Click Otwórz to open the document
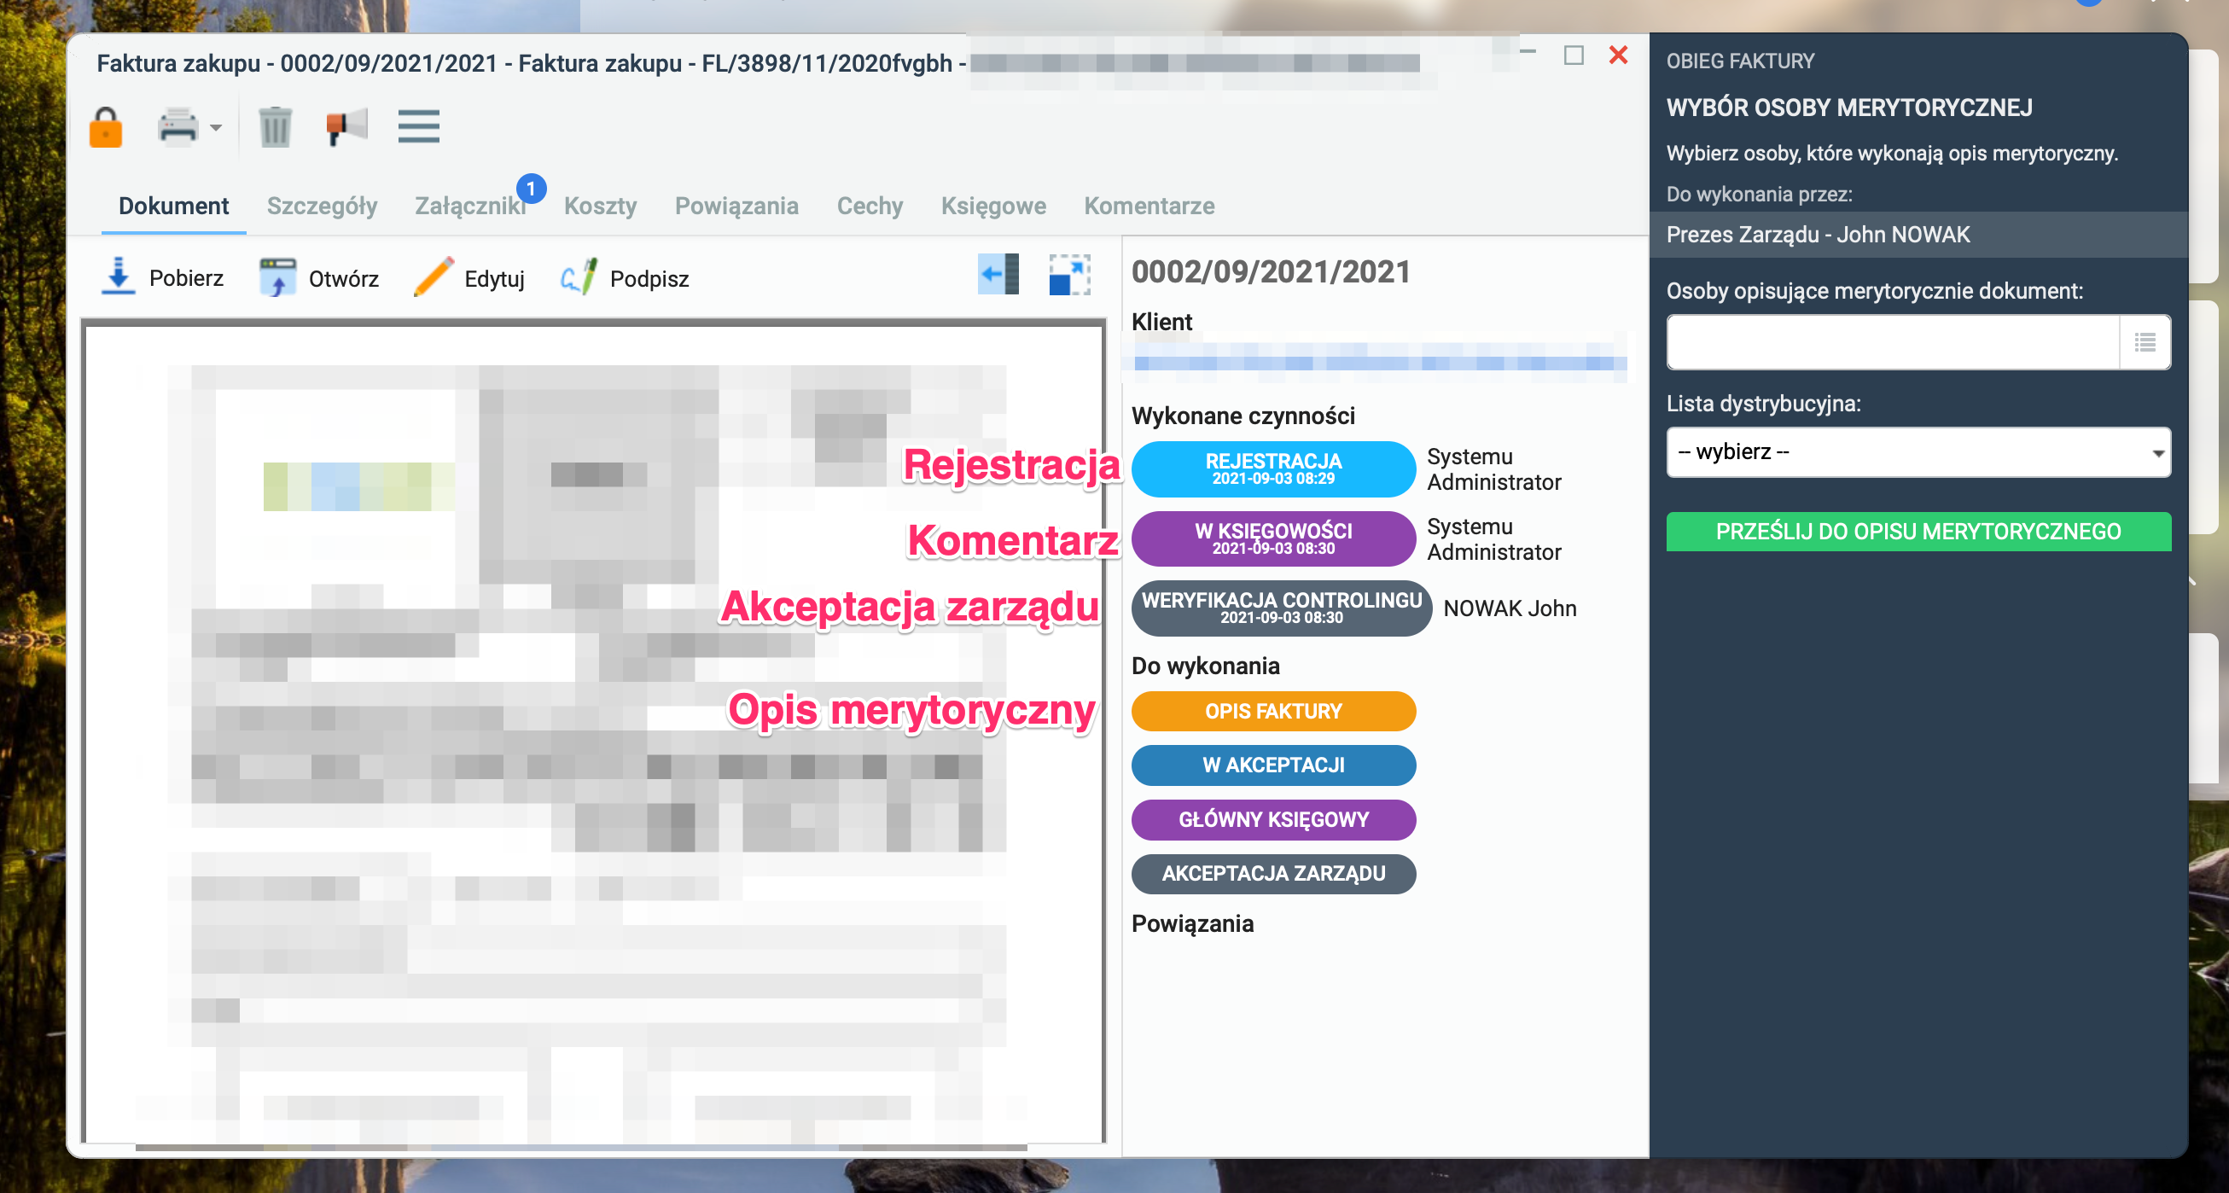2229x1193 pixels. tap(318, 277)
